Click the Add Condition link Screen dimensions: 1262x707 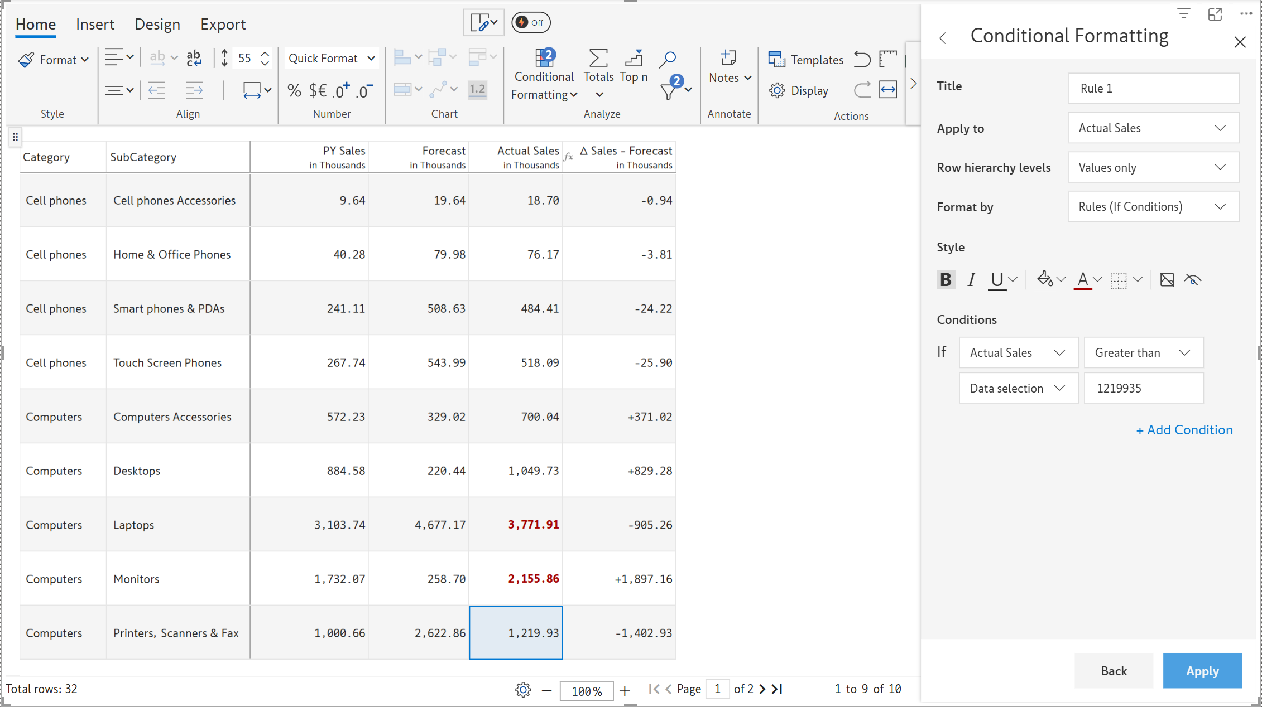[1184, 430]
